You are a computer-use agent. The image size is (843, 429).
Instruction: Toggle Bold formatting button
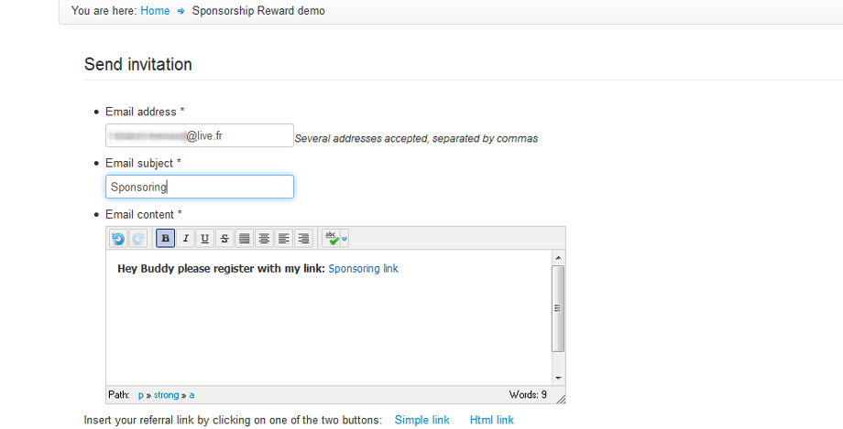166,239
